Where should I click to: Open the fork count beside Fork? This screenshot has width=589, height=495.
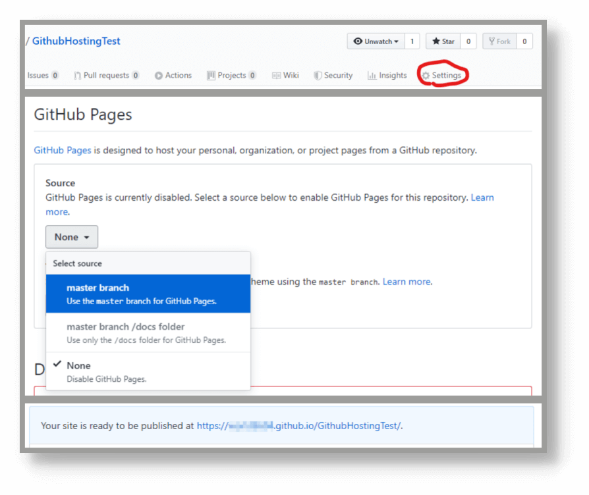coord(524,41)
